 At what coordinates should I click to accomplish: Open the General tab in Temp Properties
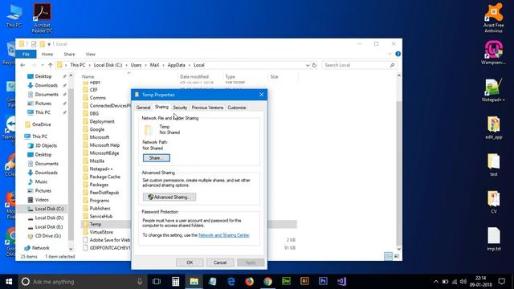[x=143, y=108]
